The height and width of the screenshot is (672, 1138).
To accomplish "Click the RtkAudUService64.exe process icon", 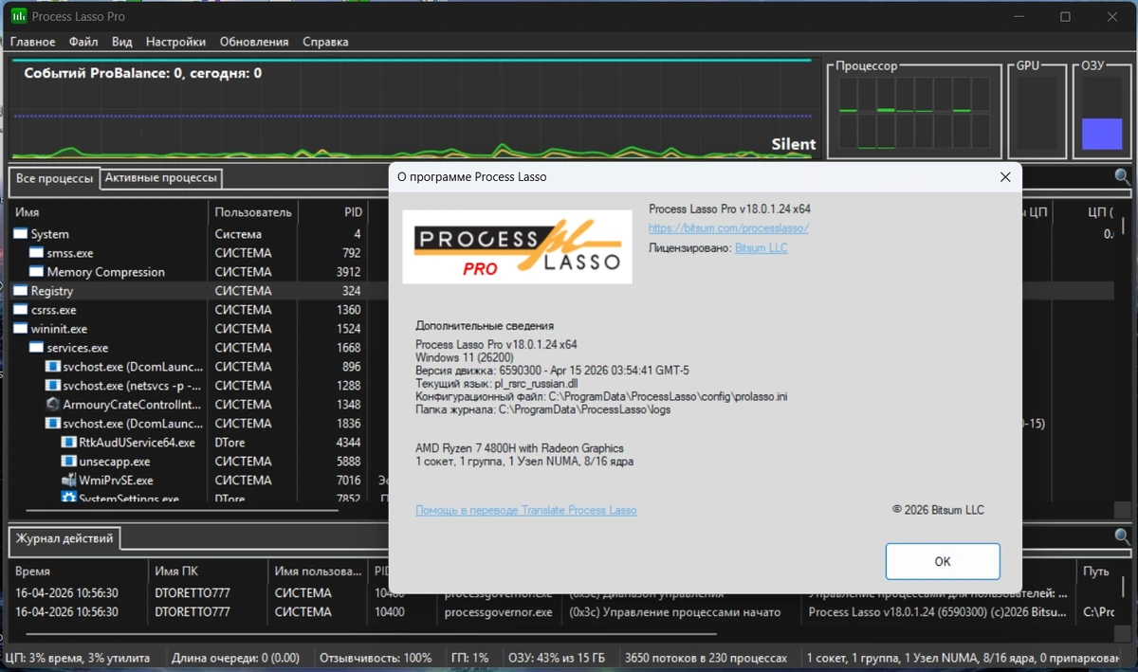I will (x=69, y=443).
